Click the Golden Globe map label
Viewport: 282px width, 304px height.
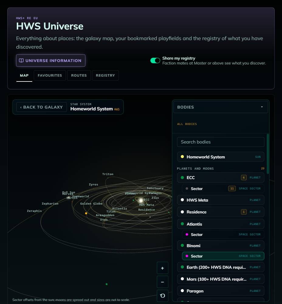coord(91,204)
